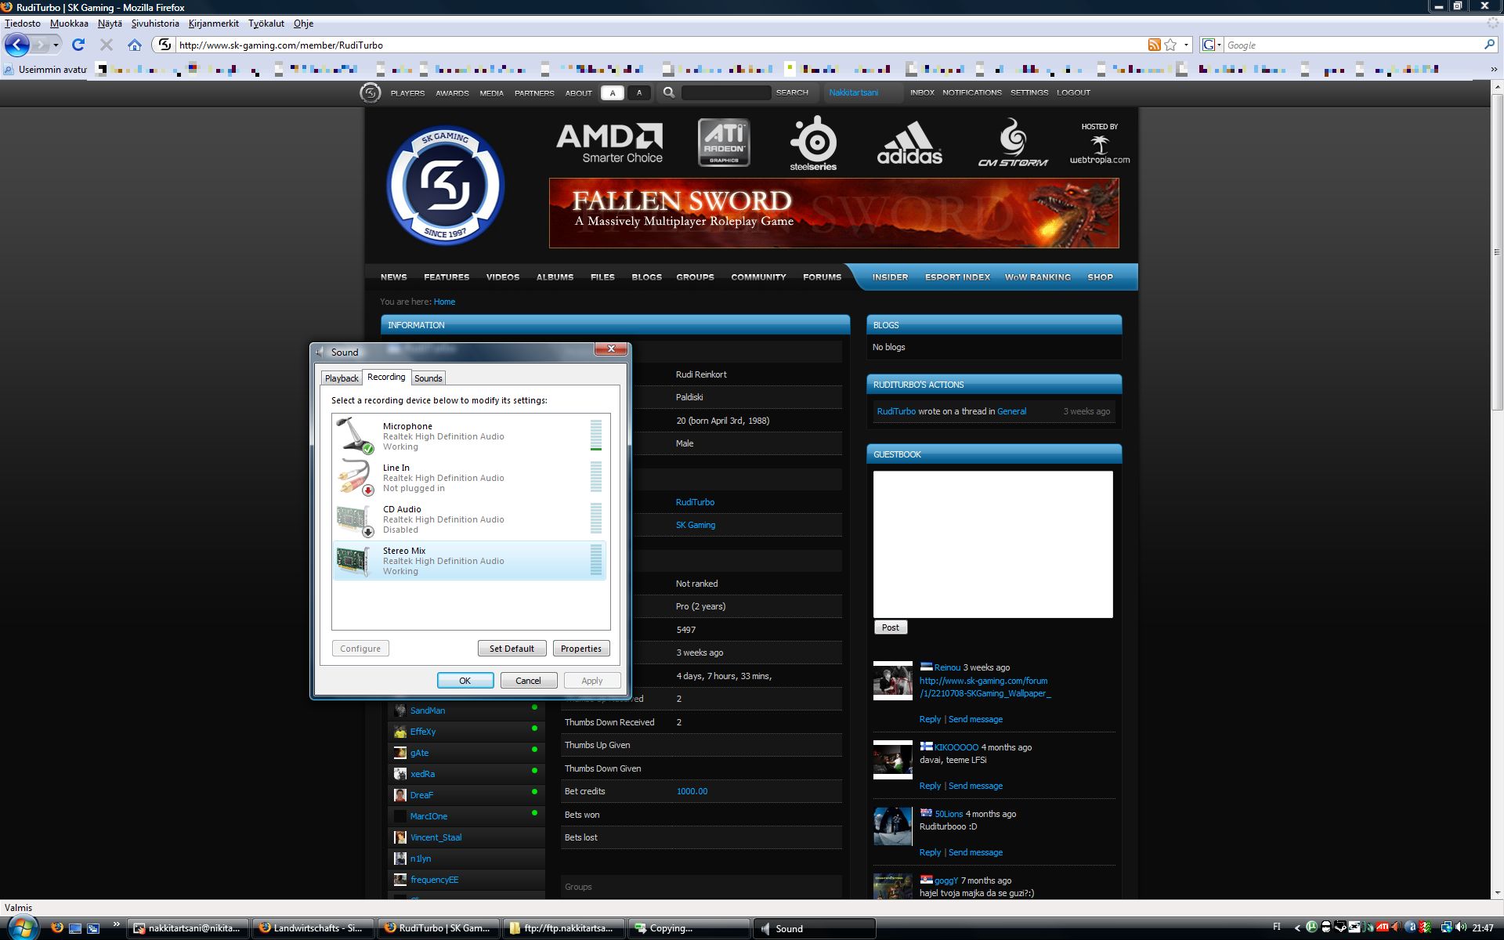The image size is (1504, 940).
Task: Open the search engine selector dropdown
Action: coord(1212,45)
